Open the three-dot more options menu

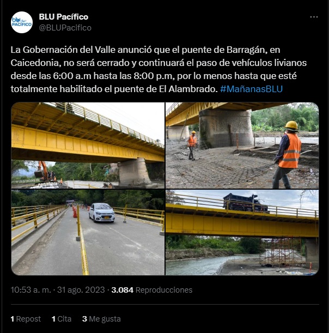point(314,17)
